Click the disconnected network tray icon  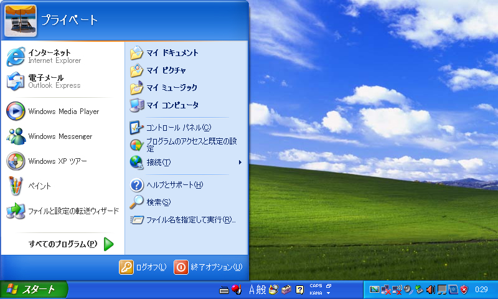386,290
